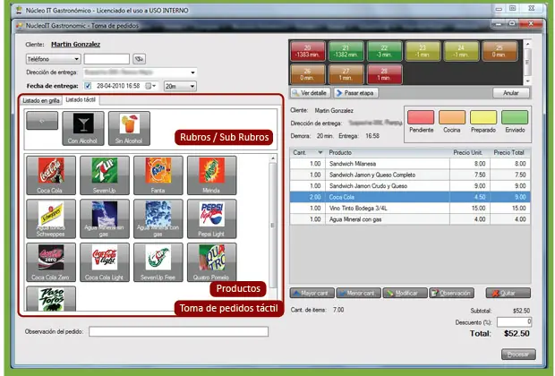555x376 pixels.
Task: Click the green Enviado status swatch
Action: [x=515, y=117]
